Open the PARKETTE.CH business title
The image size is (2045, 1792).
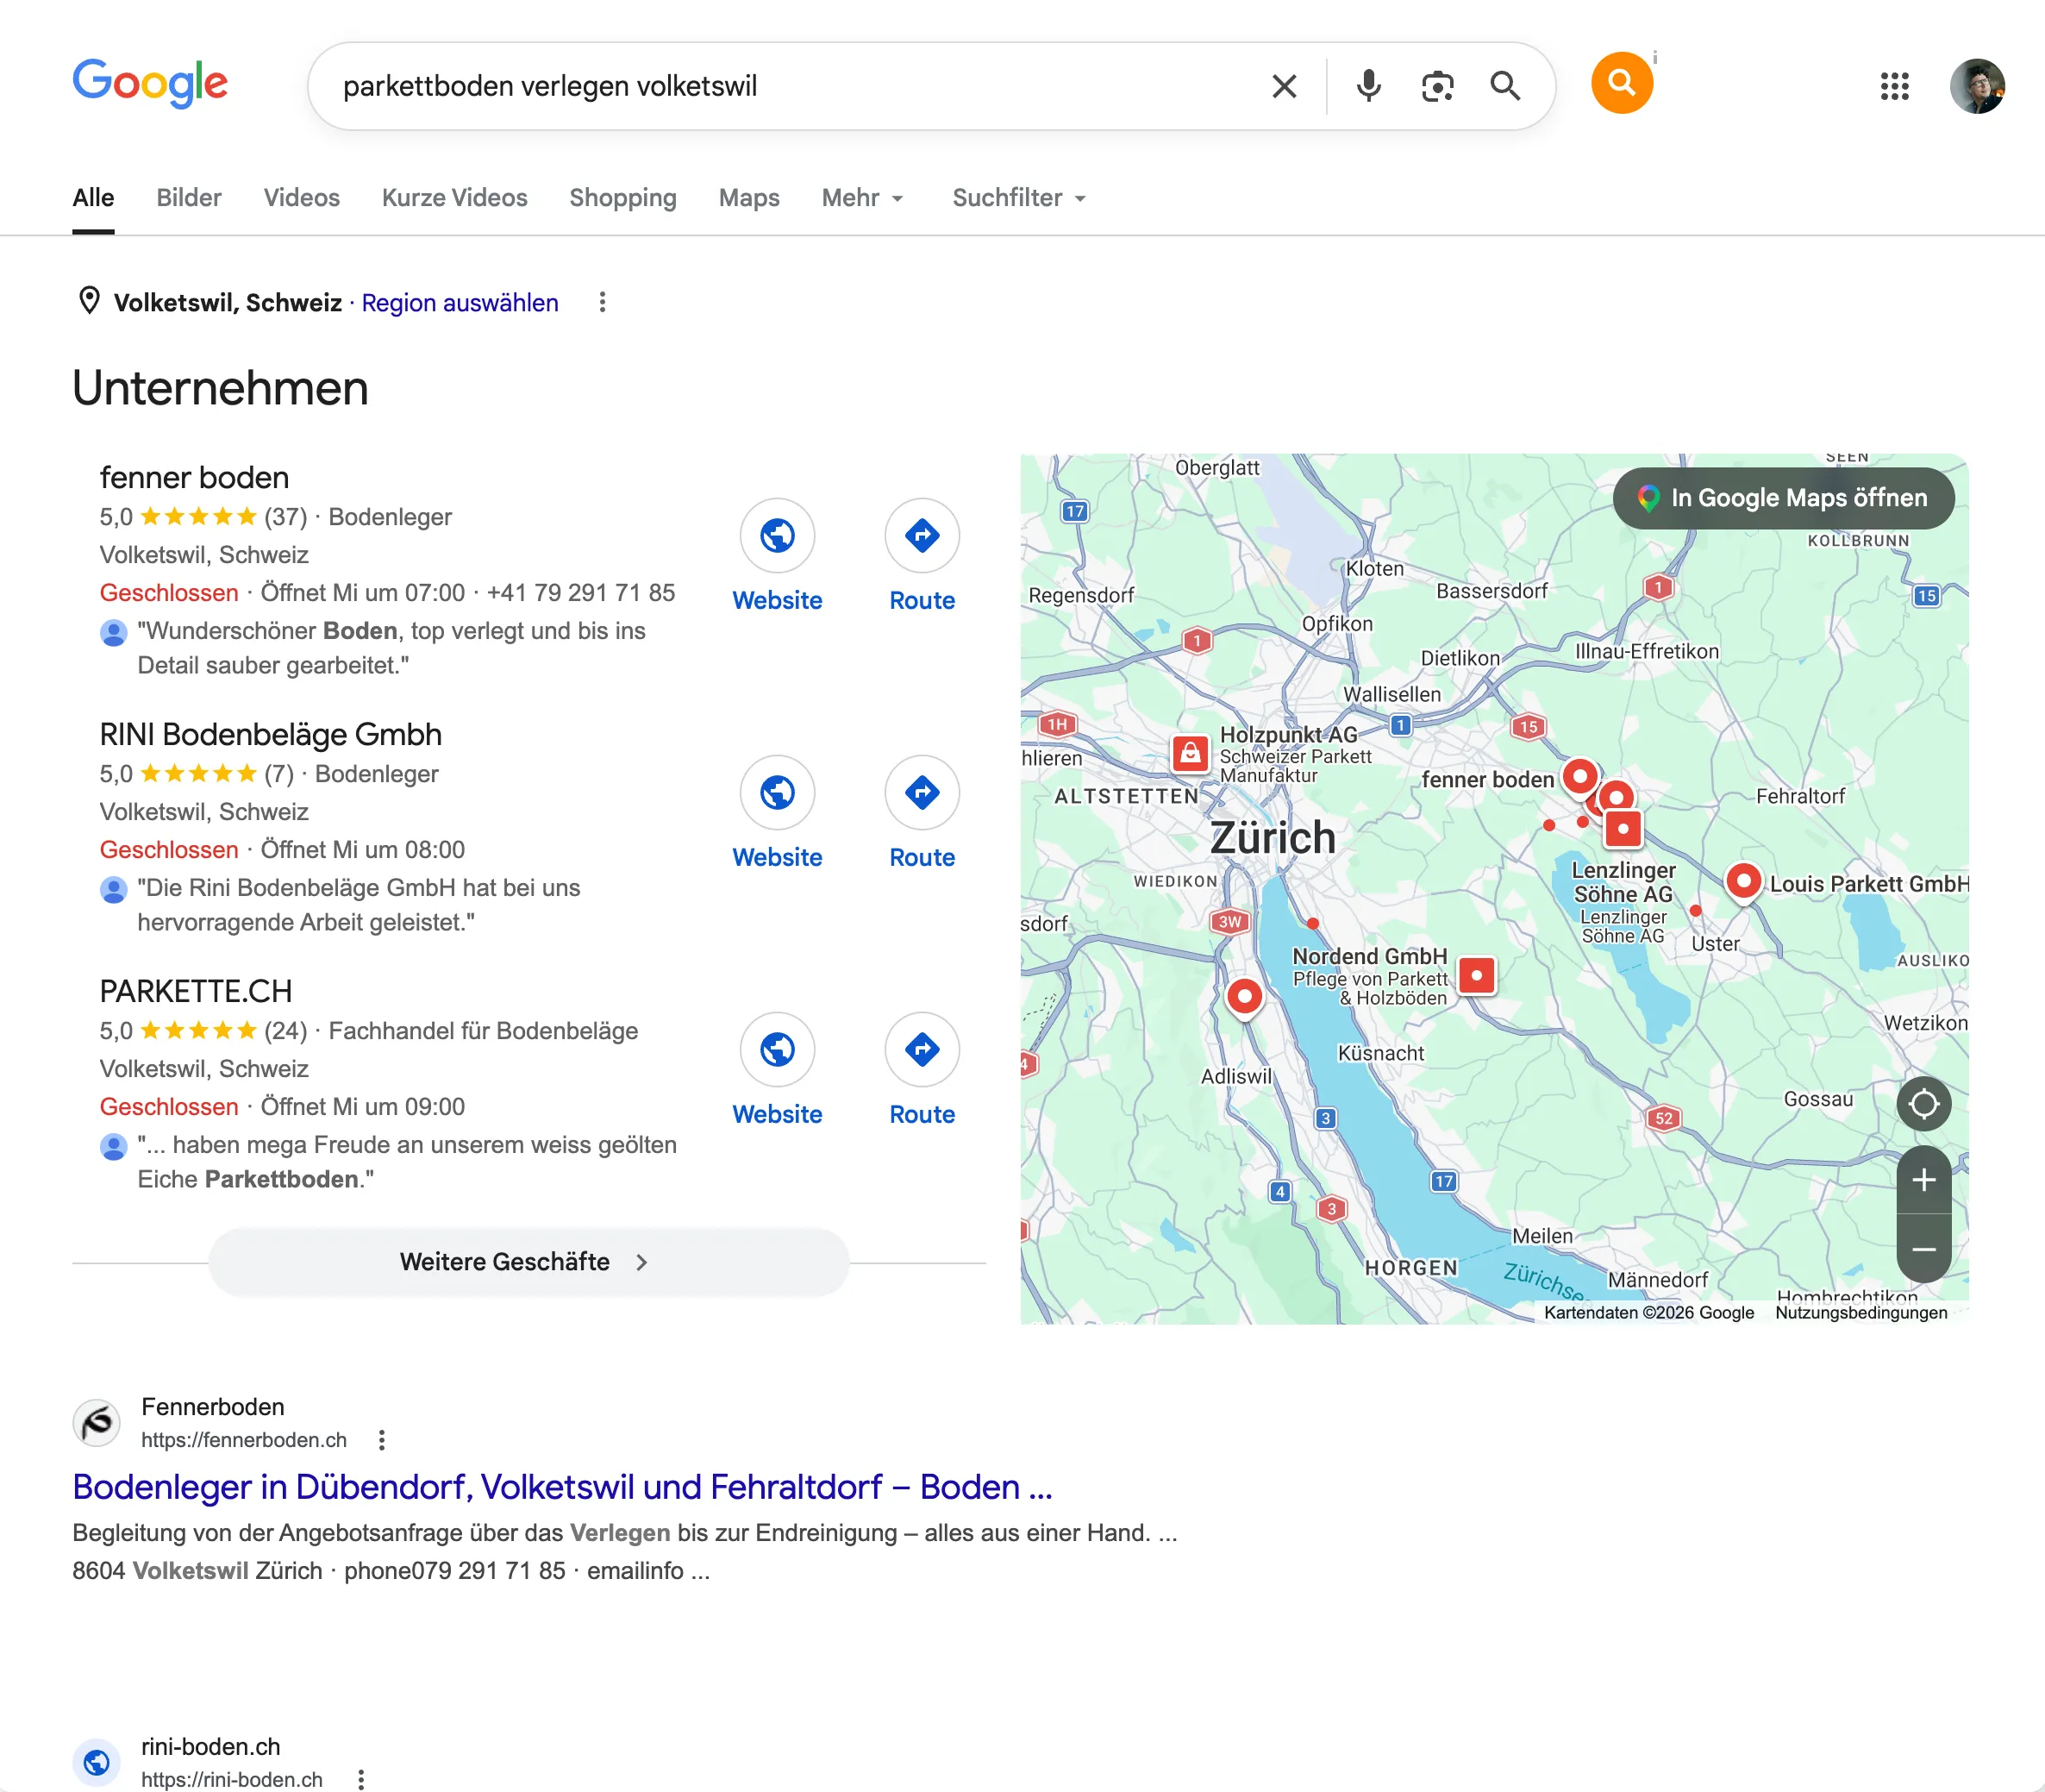click(196, 991)
